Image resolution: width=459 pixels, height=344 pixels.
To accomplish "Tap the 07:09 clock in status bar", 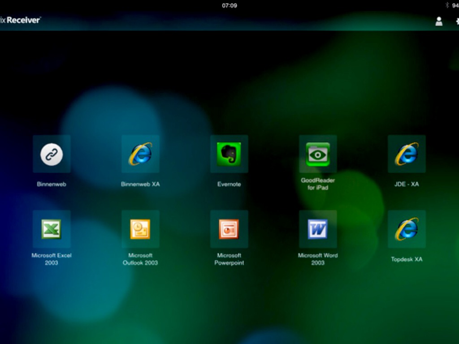I will click(x=229, y=6).
